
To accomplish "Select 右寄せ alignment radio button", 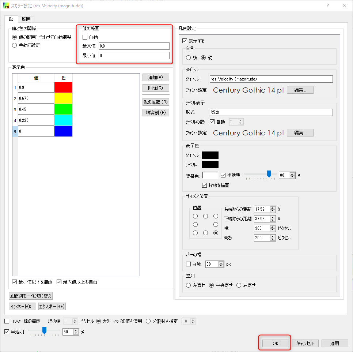I will (239, 285).
